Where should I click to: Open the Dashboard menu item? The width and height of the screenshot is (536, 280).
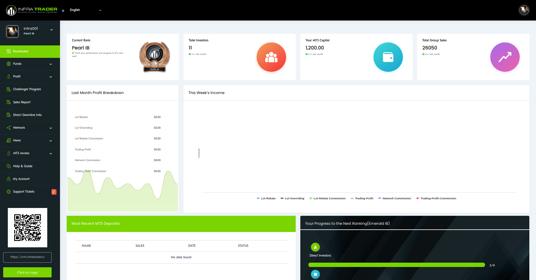(30, 51)
